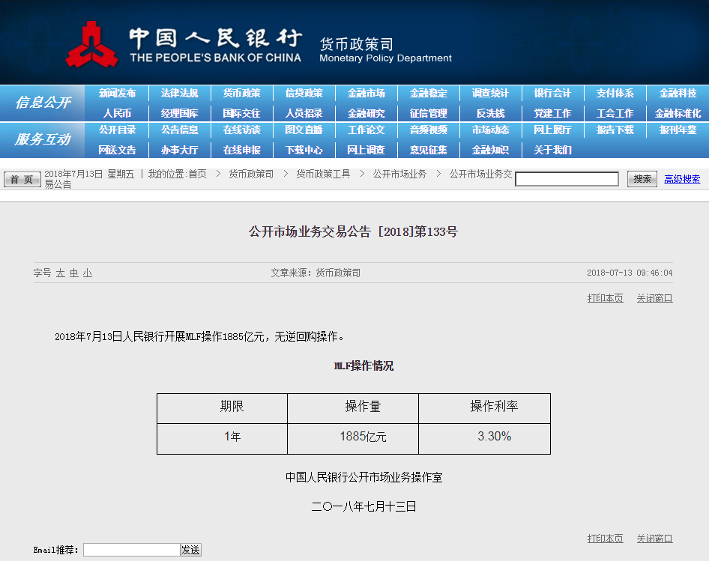Click the top 打印本页 print link
Screen dimensions: 709x561
click(x=605, y=298)
